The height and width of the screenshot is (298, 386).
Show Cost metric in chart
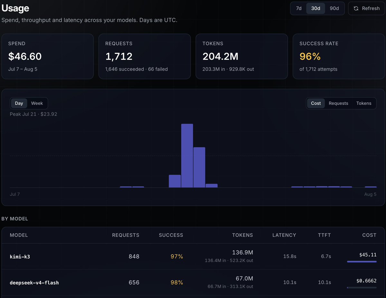(315, 103)
